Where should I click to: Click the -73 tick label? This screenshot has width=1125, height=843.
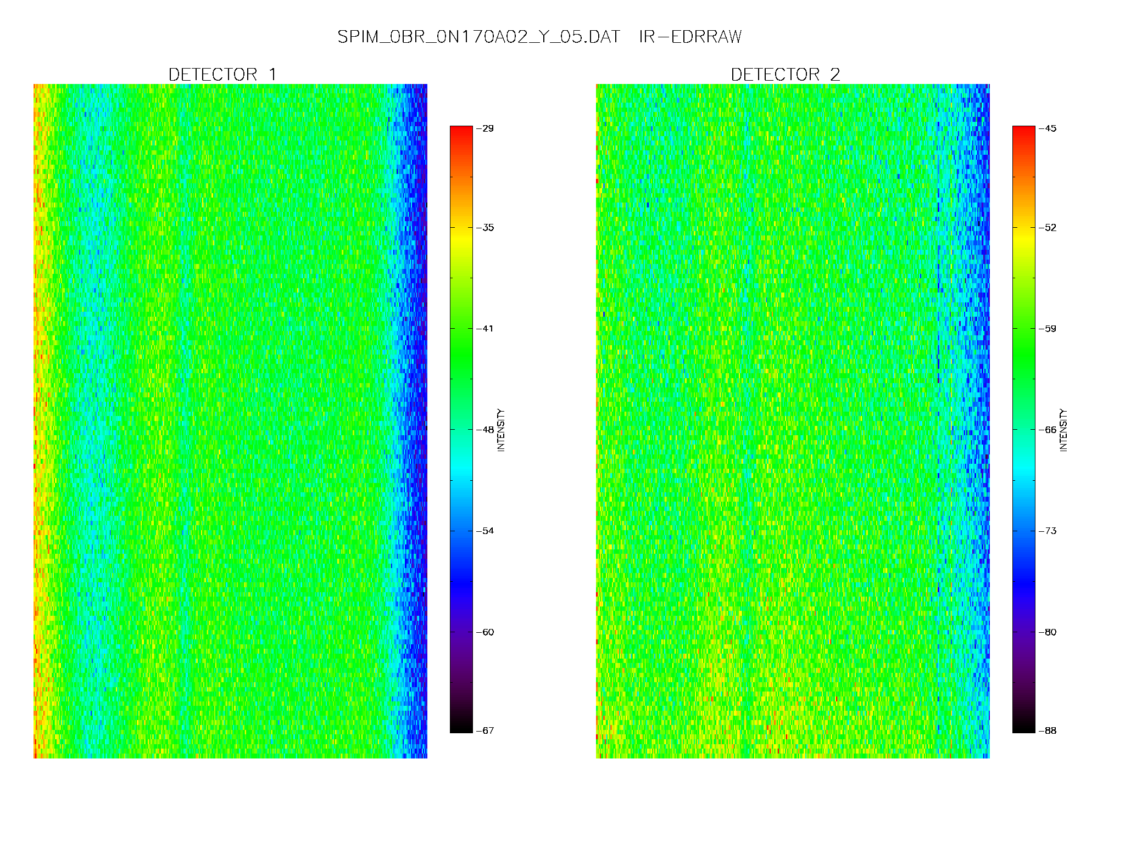coord(1048,531)
